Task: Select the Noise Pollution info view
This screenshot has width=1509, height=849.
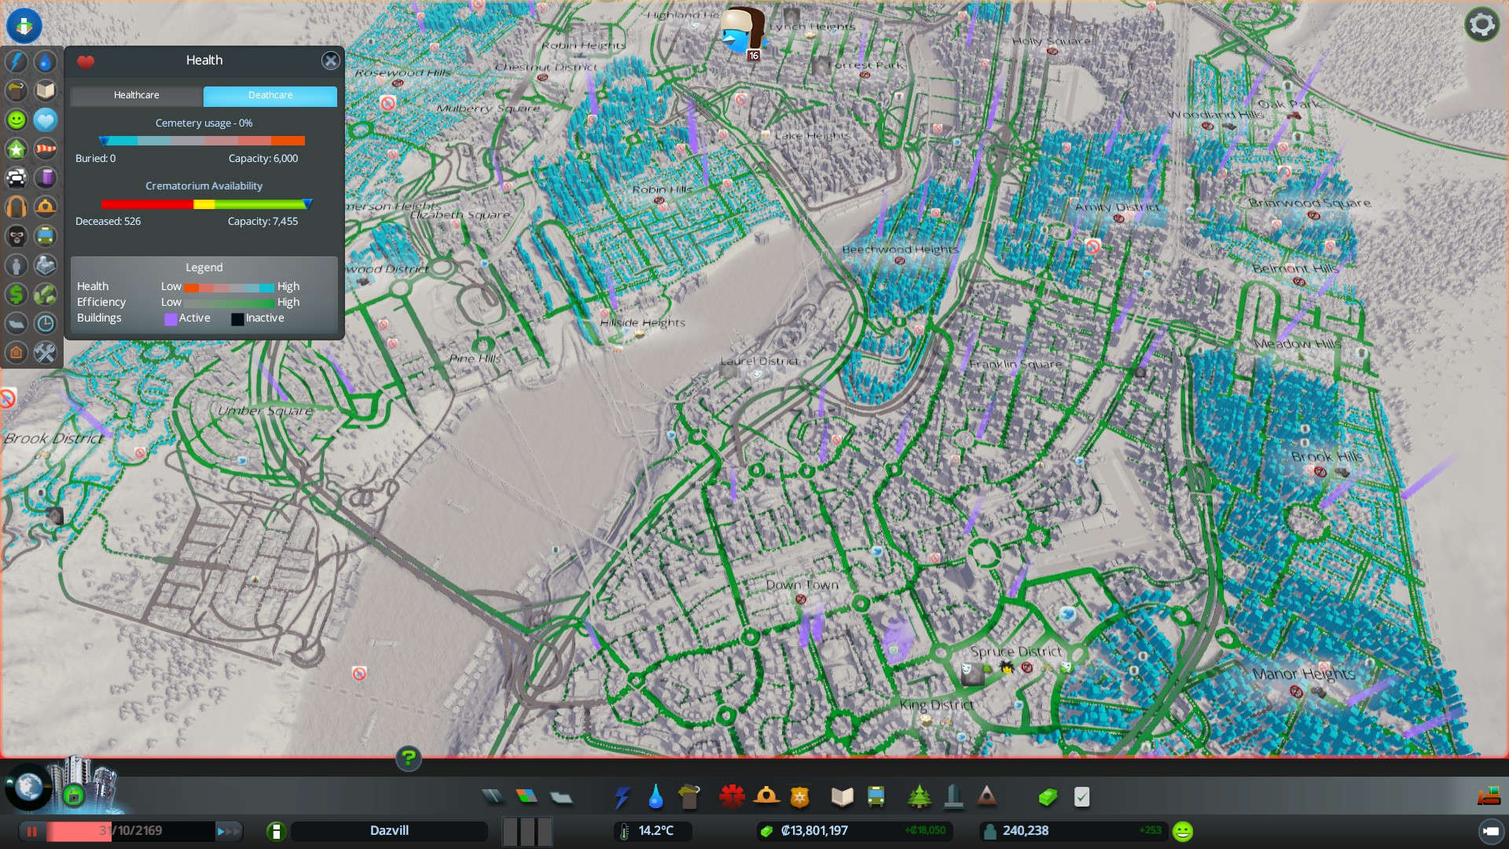Action: click(17, 207)
